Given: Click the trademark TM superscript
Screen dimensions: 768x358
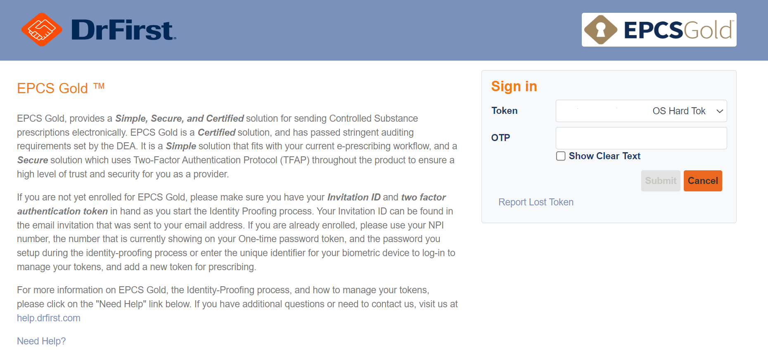Looking at the screenshot, I should tap(99, 86).
